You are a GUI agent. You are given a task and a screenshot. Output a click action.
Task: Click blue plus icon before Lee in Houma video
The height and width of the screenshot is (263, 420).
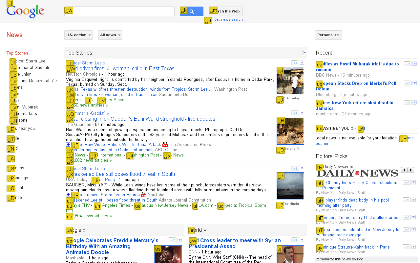pyautogui.click(x=68, y=195)
